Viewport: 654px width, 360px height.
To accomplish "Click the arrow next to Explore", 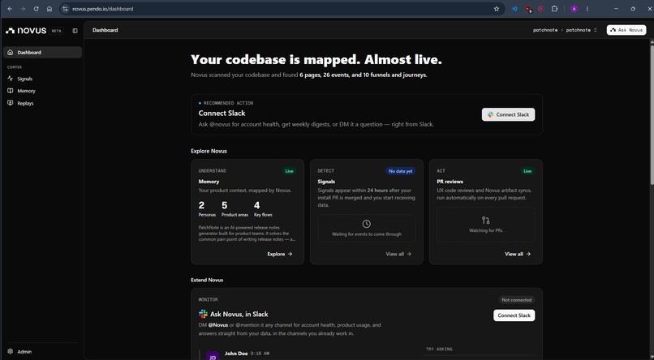I will pos(290,254).
